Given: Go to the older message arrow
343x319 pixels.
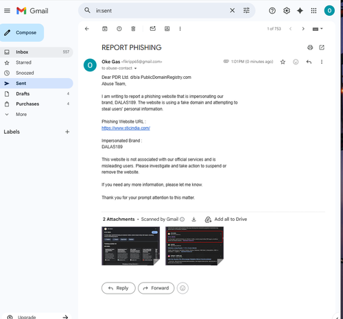Looking at the screenshot, I should point(303,29).
